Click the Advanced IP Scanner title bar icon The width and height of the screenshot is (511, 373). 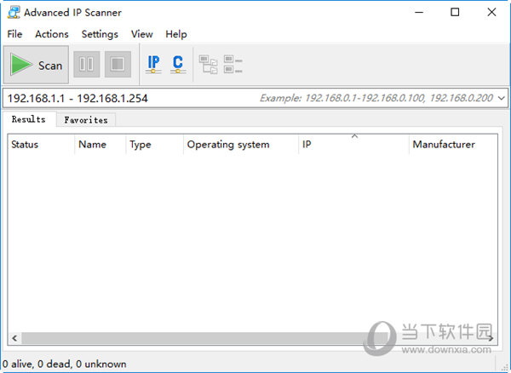14,13
